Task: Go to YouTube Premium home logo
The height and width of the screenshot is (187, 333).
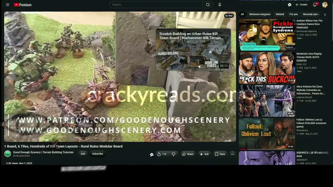Action: [23, 5]
